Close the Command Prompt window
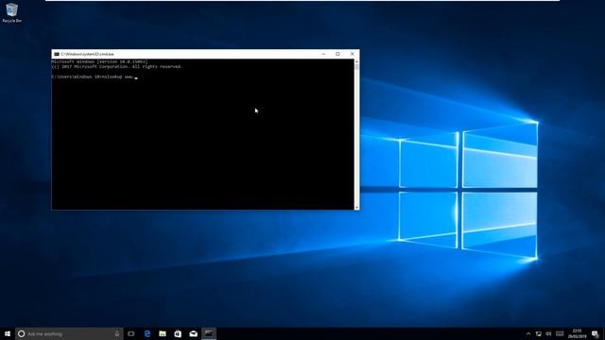605x340 pixels. 353,55
